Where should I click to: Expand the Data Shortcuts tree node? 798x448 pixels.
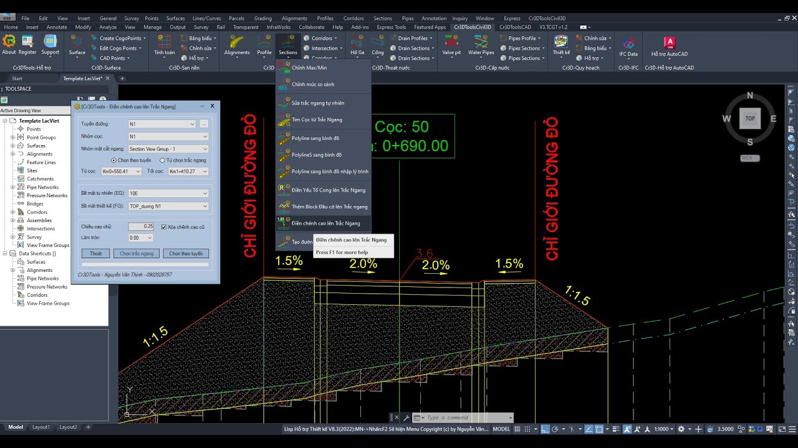pos(4,253)
